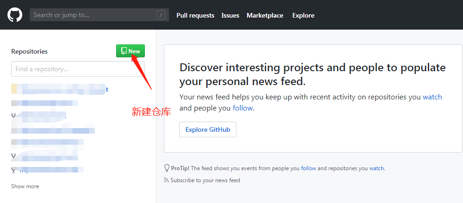This screenshot has height=203, width=463.
Task: Click the ProTip lightbulb icon
Action: point(167,168)
